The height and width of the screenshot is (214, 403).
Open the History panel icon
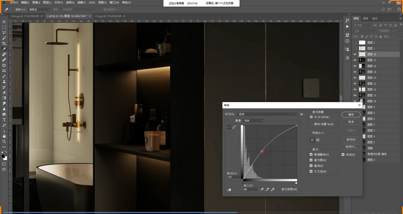(347, 21)
